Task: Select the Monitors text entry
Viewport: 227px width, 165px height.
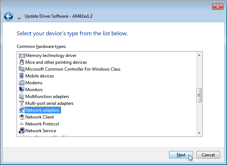Action: (x=34, y=90)
